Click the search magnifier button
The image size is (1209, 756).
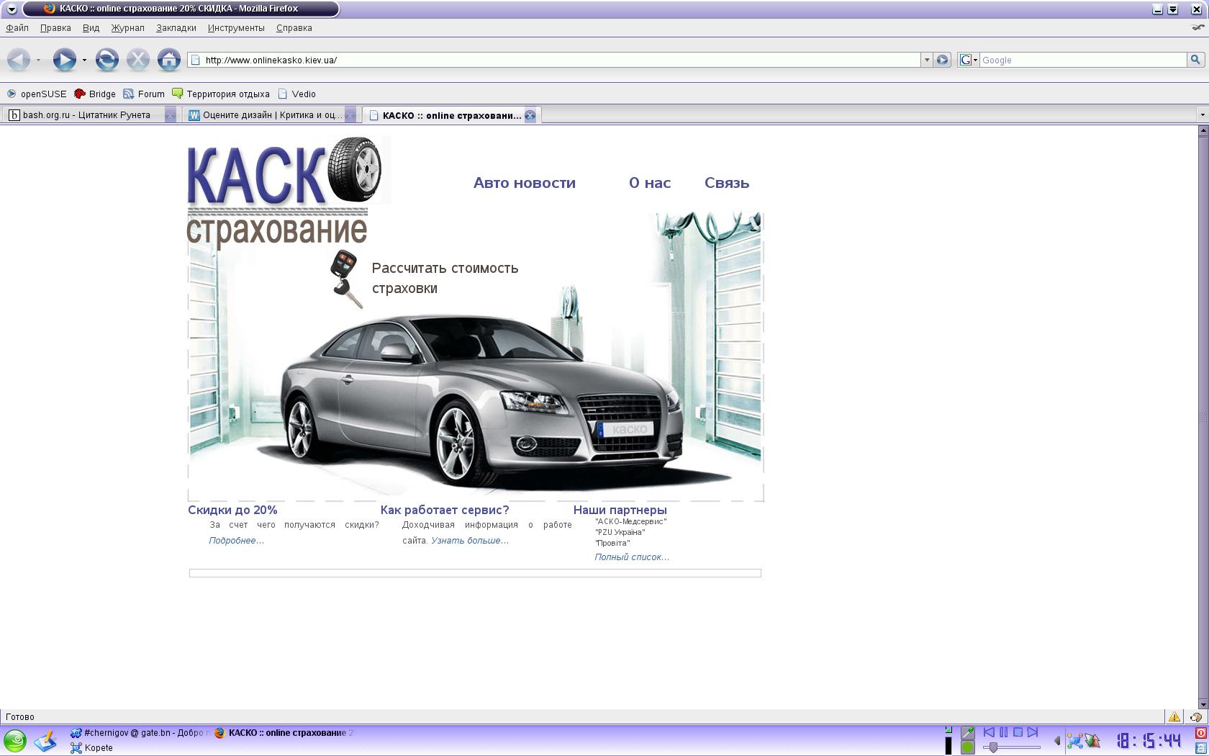point(1195,60)
